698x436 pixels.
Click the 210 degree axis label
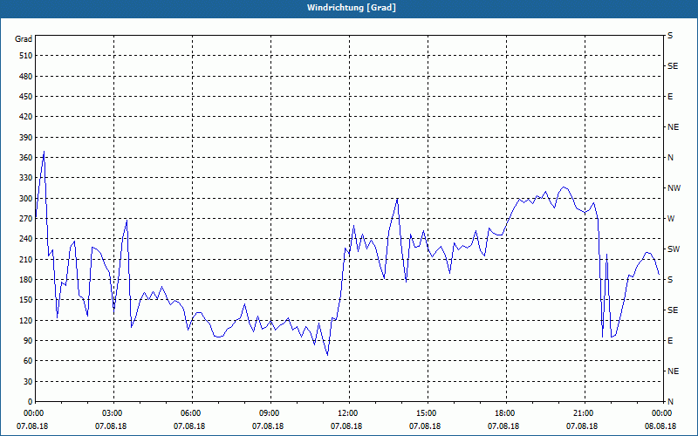click(x=26, y=259)
